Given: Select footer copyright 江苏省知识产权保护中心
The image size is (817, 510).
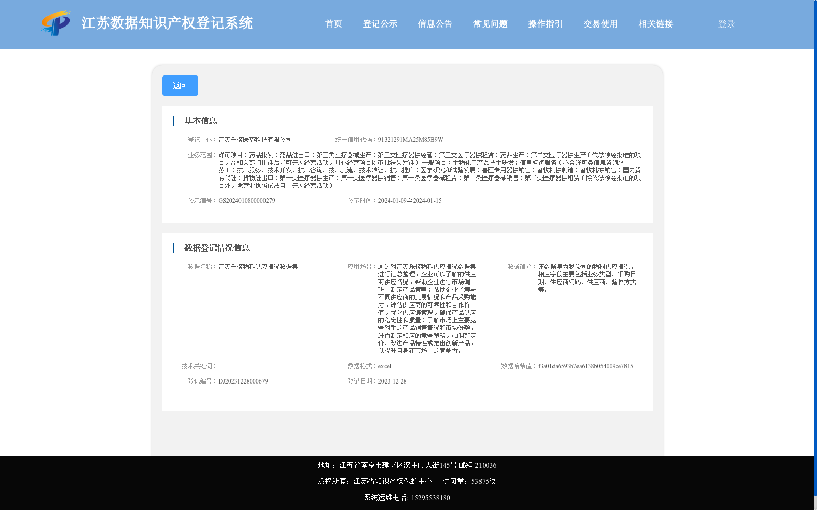Looking at the screenshot, I should 393,481.
